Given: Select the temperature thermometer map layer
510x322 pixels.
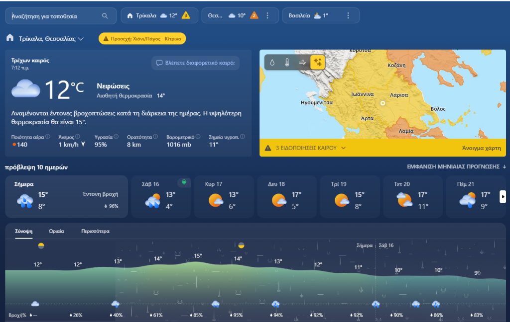Looking at the screenshot, I should (287, 63).
